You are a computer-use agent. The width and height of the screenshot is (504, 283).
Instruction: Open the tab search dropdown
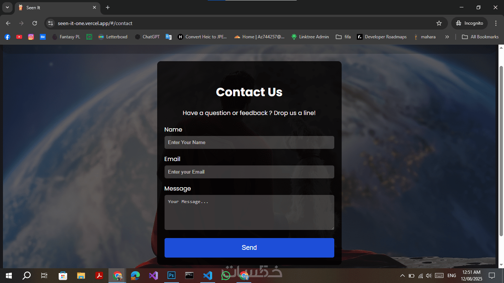(7, 7)
